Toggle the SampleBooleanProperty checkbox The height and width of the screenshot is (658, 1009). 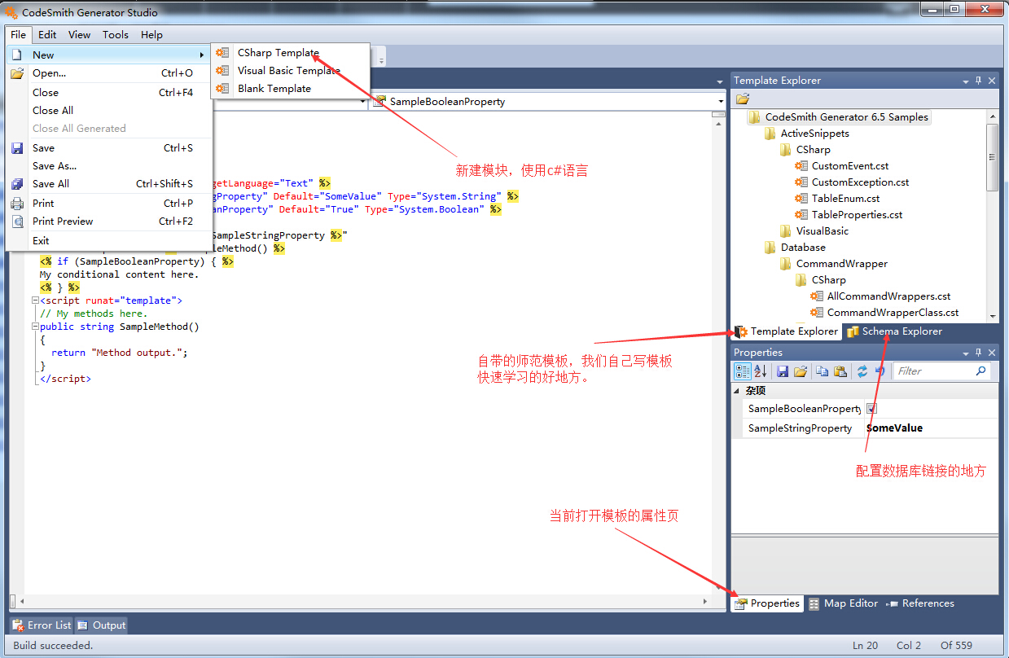871,409
